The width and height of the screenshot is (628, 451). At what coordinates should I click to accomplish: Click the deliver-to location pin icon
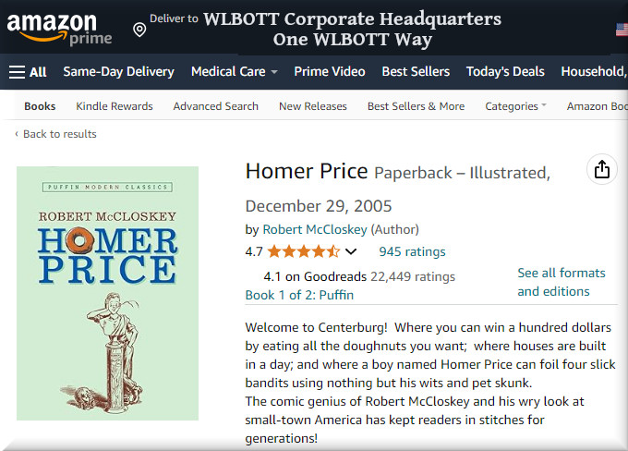pyautogui.click(x=139, y=30)
